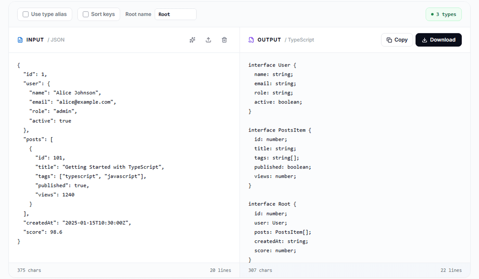Click the blue JSON file icon beside INPUT
This screenshot has height=279, width=479.
click(x=20, y=40)
